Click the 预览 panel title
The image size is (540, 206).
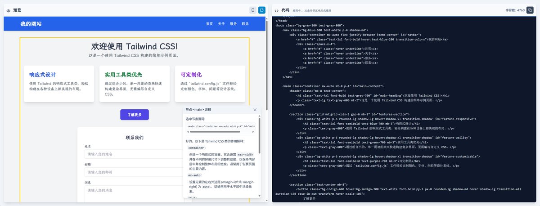pyautogui.click(x=17, y=10)
